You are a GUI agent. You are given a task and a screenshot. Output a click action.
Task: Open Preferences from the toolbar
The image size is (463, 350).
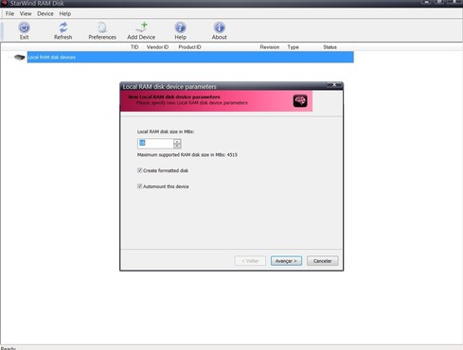pos(102,30)
